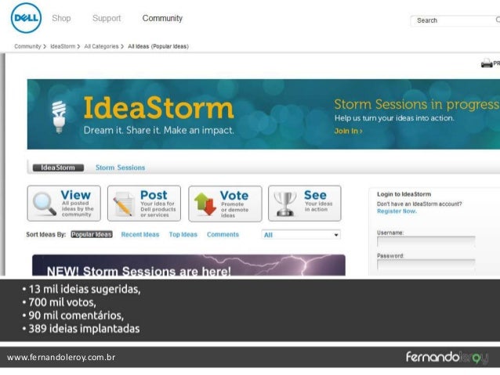500x375 pixels.
Task: Go to IdeaStorm breadcrumb
Action: [x=63, y=46]
